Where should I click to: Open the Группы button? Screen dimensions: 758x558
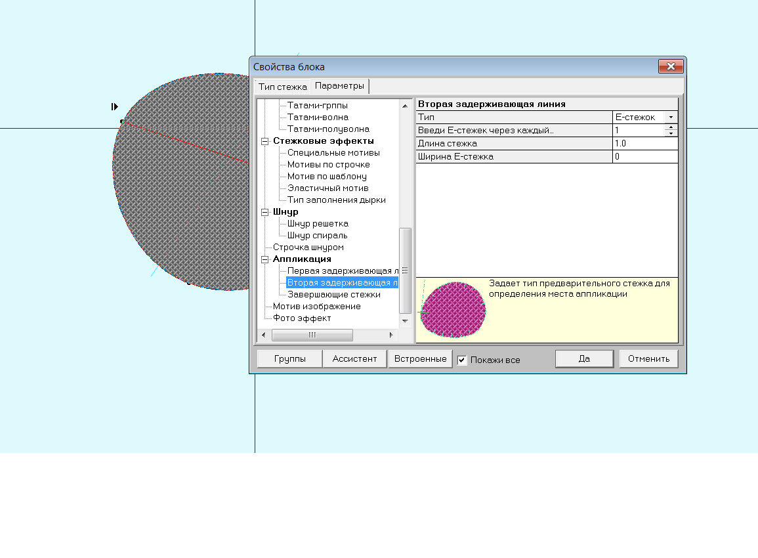click(x=289, y=358)
